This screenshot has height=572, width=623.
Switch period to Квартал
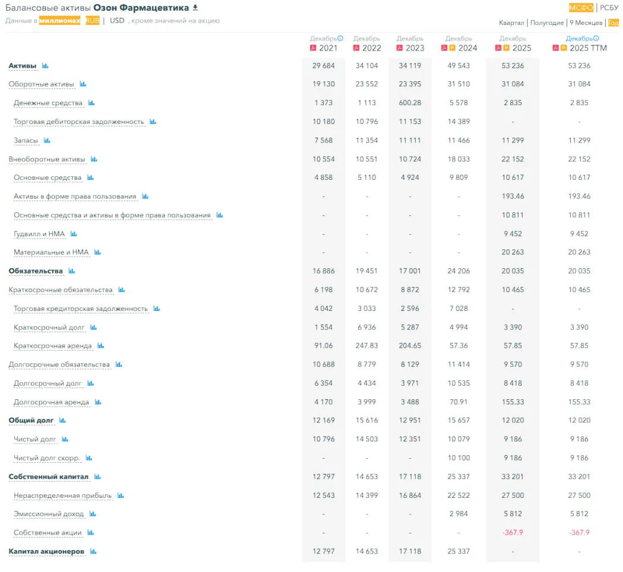coord(511,23)
